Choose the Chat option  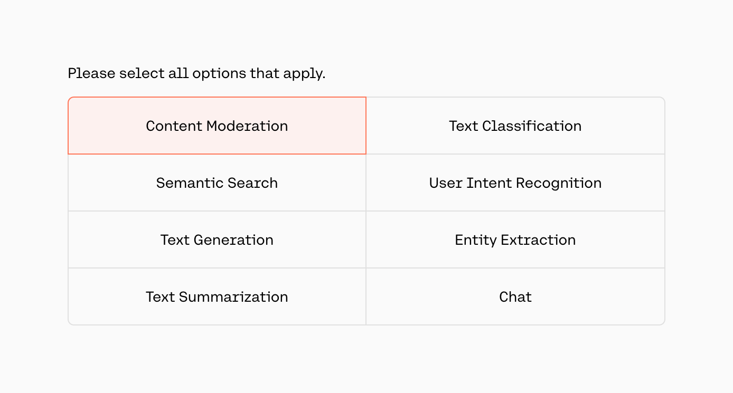click(x=515, y=297)
